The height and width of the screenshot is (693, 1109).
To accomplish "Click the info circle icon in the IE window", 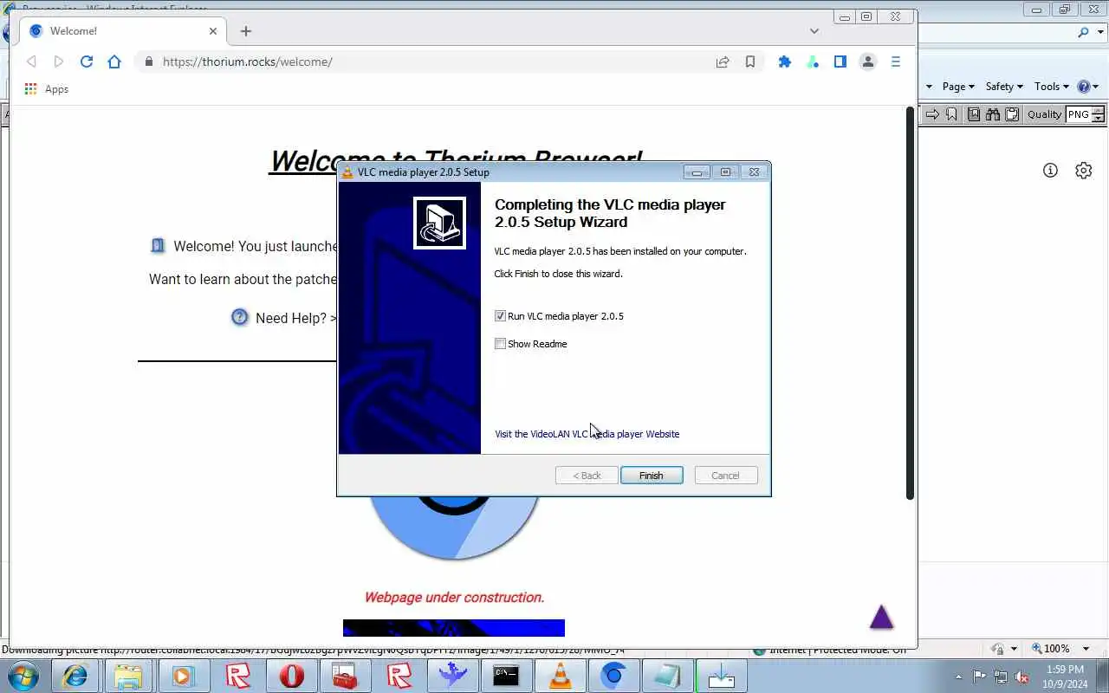I will (1050, 171).
